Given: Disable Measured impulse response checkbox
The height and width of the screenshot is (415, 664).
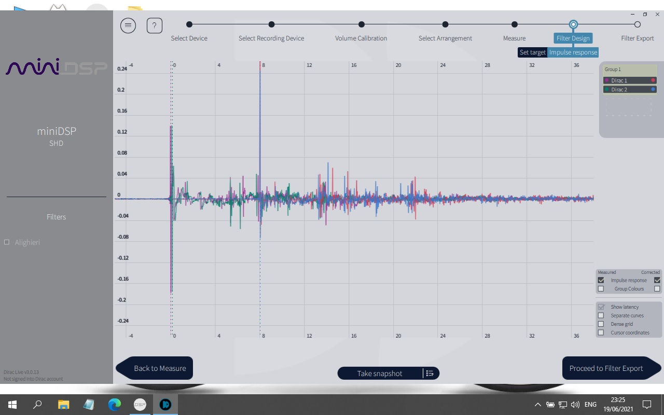Looking at the screenshot, I should pos(601,280).
